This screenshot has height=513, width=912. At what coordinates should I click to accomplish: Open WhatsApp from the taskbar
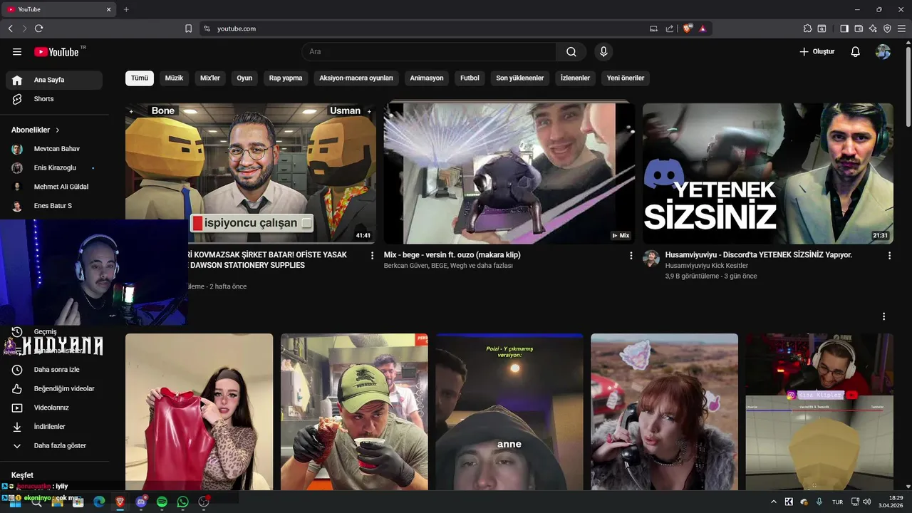pyautogui.click(x=183, y=502)
